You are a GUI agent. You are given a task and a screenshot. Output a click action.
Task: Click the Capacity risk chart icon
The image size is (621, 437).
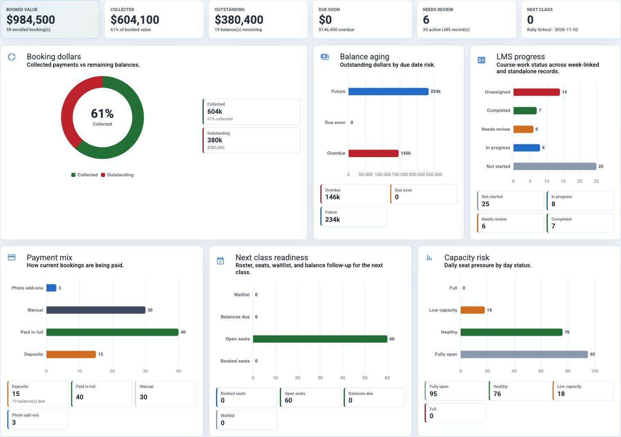[429, 257]
